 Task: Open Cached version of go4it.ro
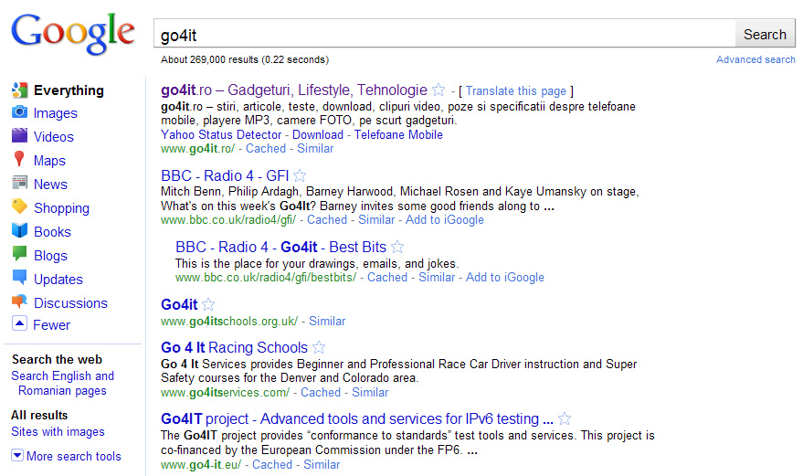[266, 149]
